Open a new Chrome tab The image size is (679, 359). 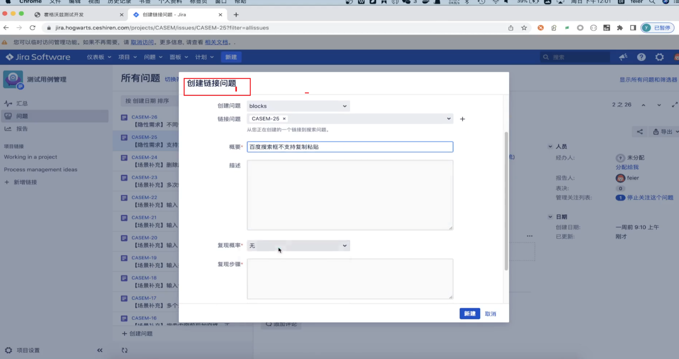pyautogui.click(x=236, y=15)
